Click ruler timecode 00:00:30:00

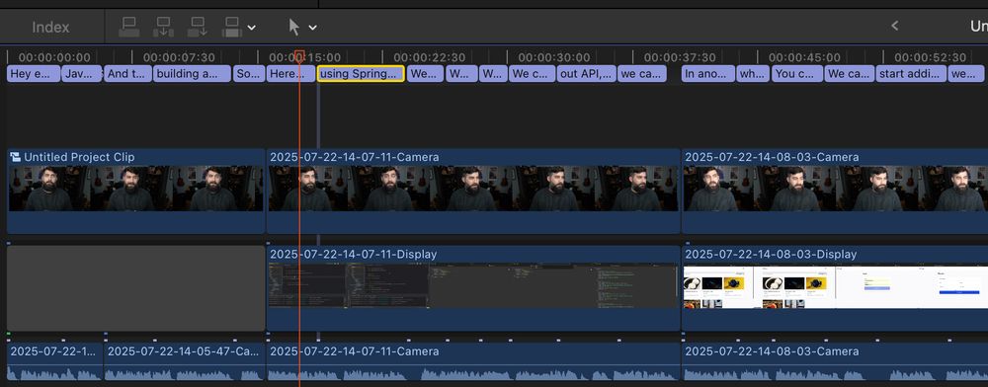click(554, 57)
